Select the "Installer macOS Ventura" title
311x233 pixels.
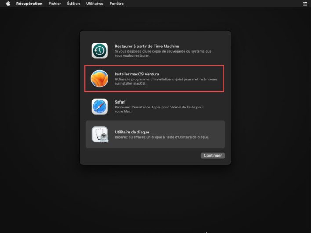pyautogui.click(x=137, y=74)
